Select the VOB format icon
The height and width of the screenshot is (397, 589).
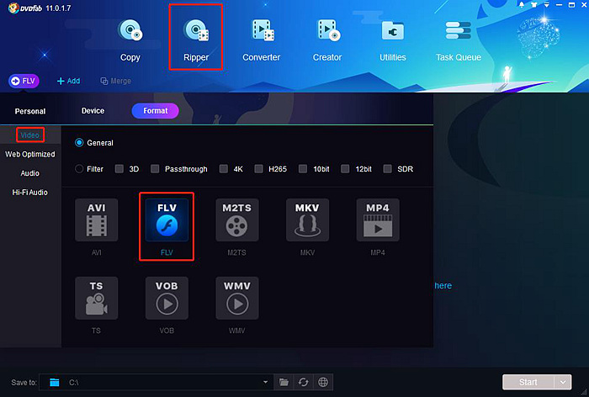pyautogui.click(x=167, y=299)
